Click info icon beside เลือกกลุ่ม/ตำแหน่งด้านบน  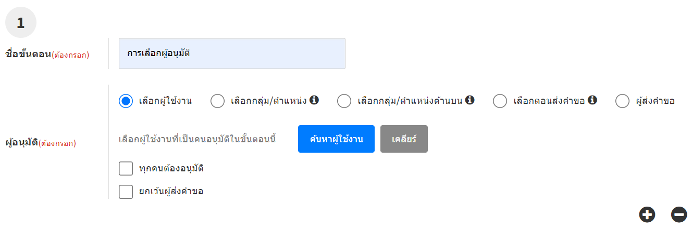[469, 100]
